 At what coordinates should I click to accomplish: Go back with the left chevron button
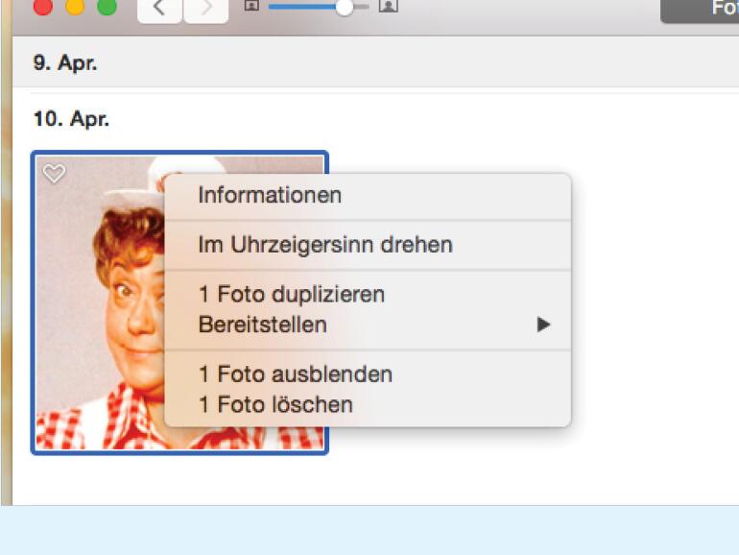(159, 10)
